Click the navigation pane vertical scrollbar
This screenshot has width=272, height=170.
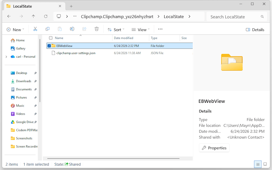(40, 71)
